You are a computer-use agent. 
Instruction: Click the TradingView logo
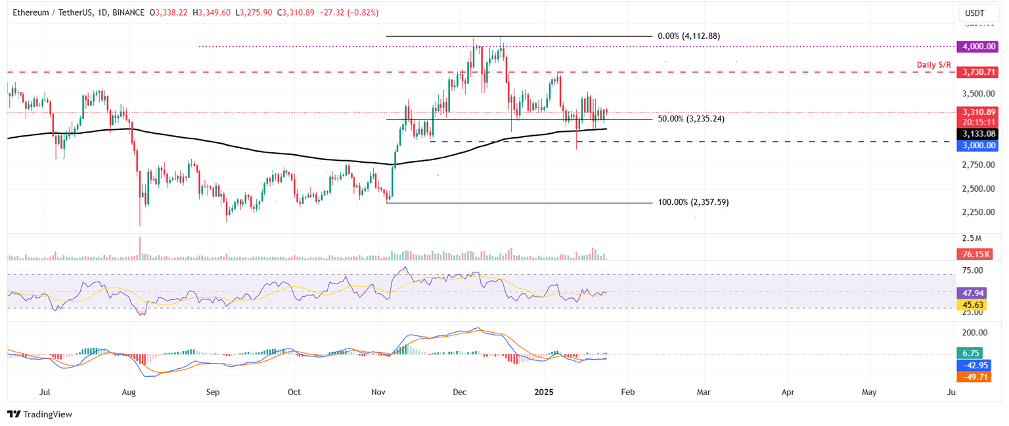tap(39, 414)
